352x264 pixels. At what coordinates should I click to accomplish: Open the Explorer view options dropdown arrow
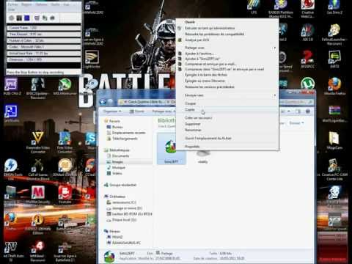tap(289, 111)
